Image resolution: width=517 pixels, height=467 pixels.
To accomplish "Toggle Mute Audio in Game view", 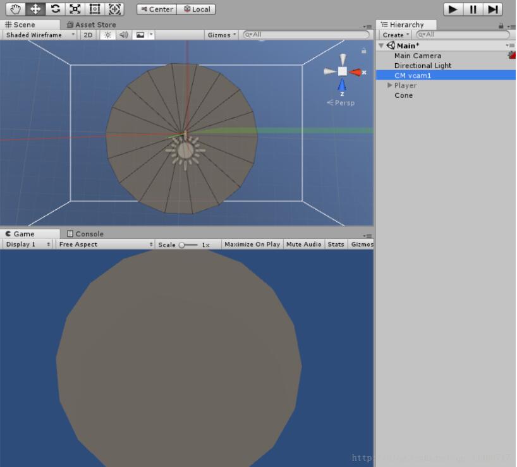I will coord(303,244).
